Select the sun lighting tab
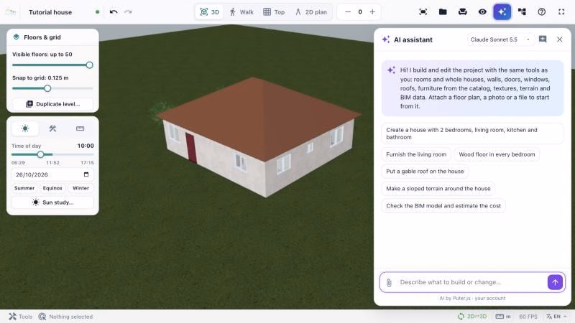Image resolution: width=575 pixels, height=323 pixels. point(25,128)
